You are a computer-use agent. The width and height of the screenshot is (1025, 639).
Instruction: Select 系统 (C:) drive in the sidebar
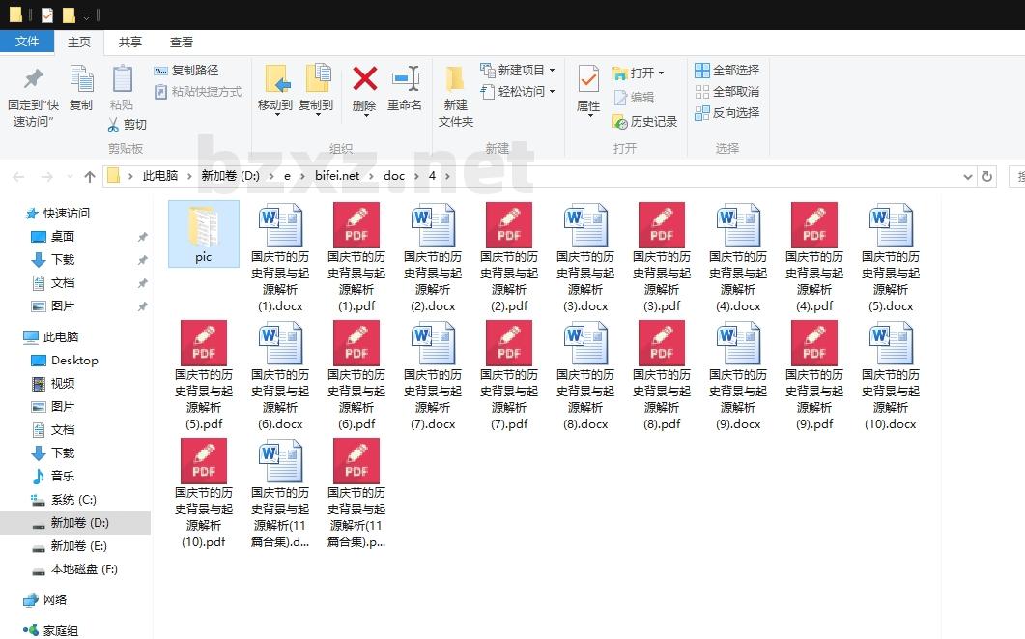coord(73,500)
